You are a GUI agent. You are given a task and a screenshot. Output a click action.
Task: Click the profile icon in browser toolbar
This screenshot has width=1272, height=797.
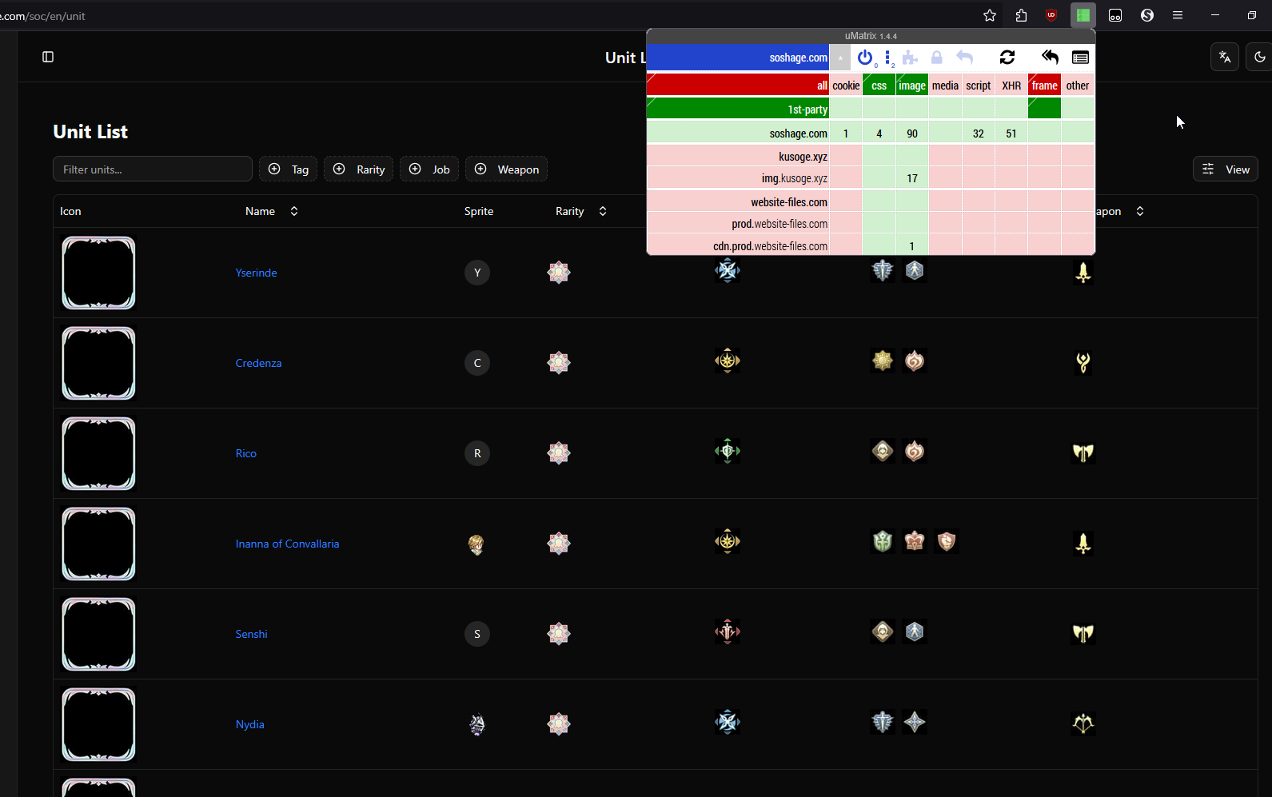point(1147,15)
